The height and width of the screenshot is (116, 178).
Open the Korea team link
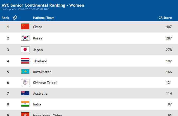38,38
